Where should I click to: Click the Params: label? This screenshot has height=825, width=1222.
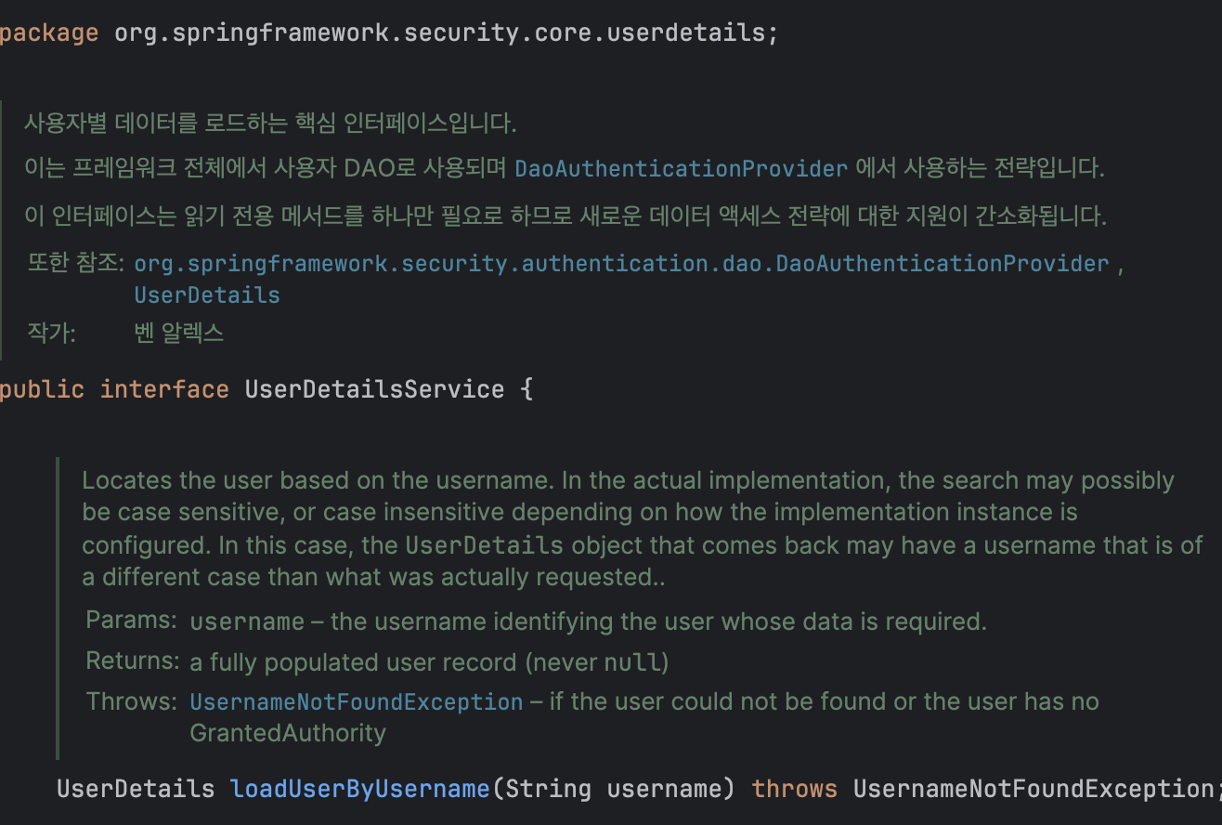pyautogui.click(x=131, y=620)
